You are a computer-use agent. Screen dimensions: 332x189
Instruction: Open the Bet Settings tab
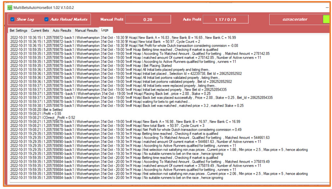[x=18, y=30]
